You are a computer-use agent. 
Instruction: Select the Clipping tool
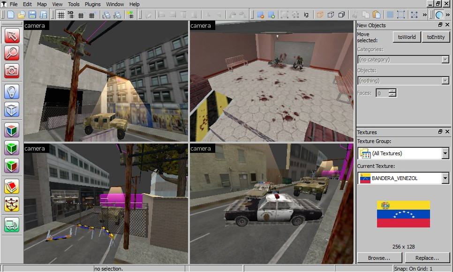(12, 187)
